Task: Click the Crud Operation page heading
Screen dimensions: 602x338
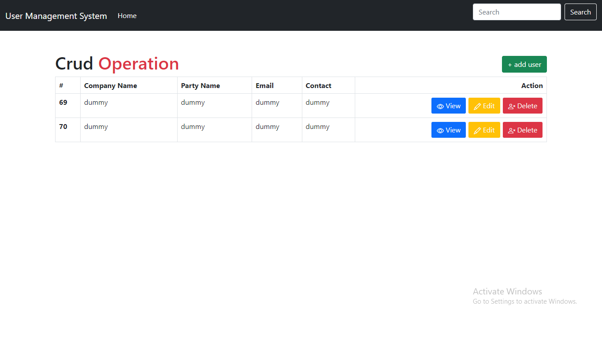Action: pyautogui.click(x=117, y=64)
